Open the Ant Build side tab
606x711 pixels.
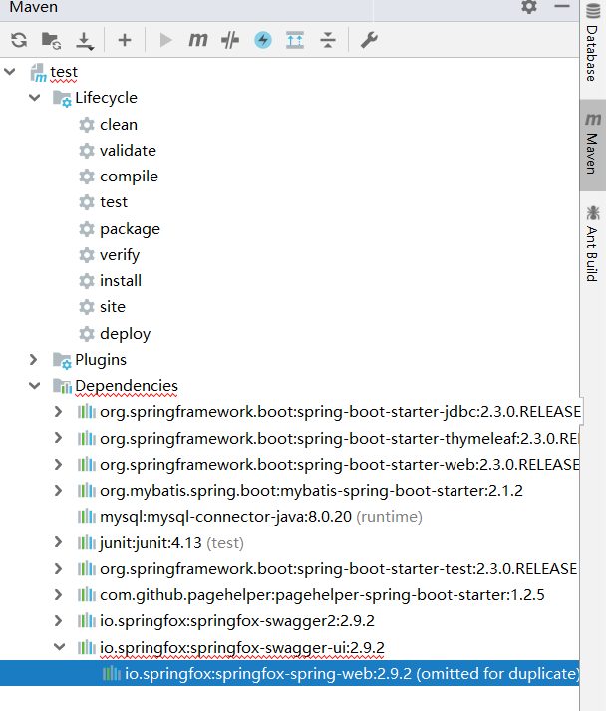(x=592, y=244)
